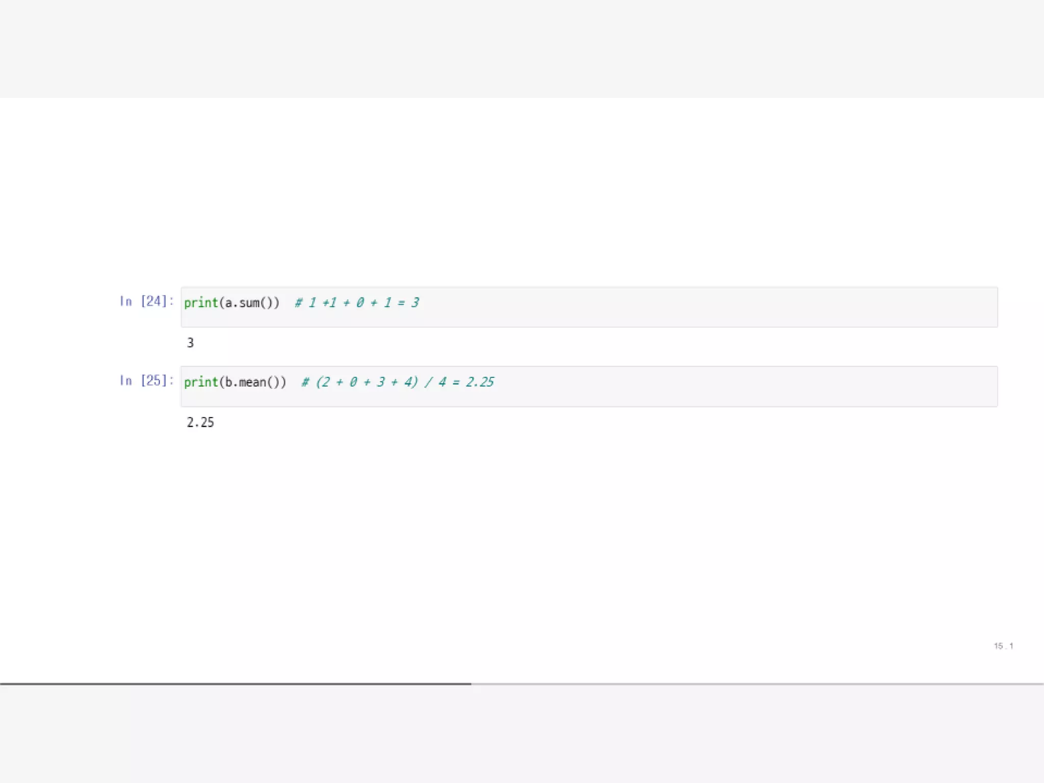Click the filled part of slide progress bar
This screenshot has width=1044, height=783.
(234, 684)
